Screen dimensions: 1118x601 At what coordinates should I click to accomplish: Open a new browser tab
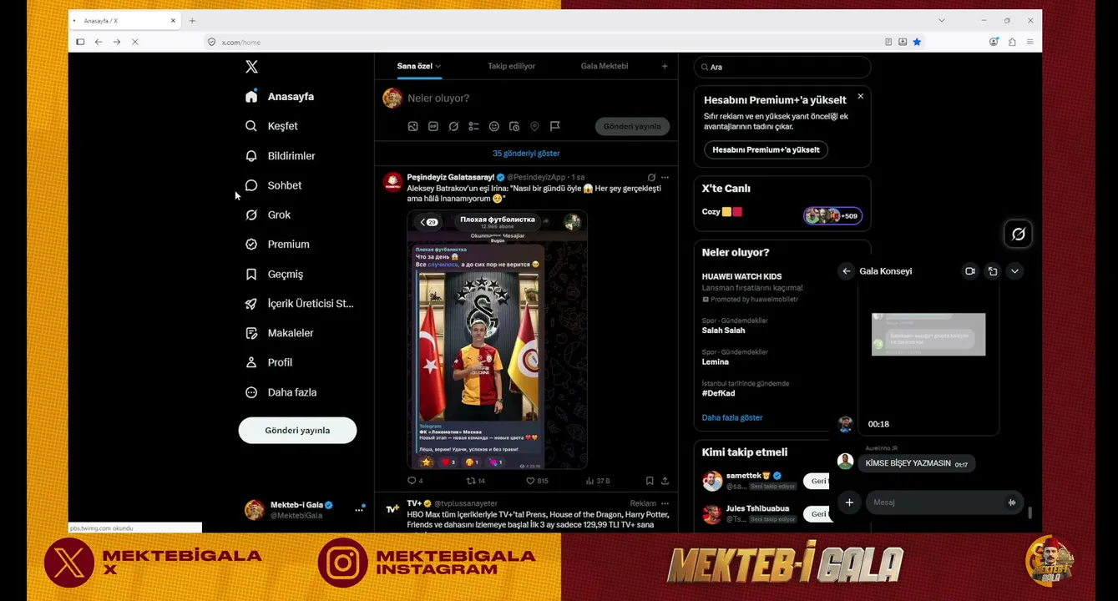click(192, 20)
